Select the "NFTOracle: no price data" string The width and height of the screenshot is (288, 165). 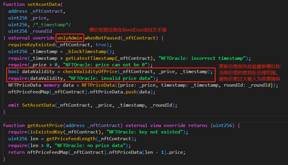[90, 146]
